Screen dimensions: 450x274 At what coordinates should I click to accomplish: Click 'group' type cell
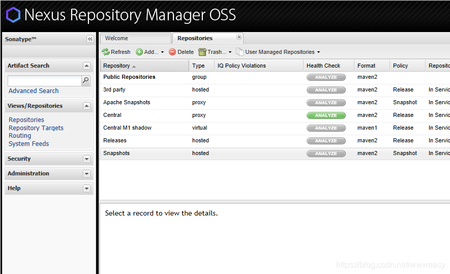[x=199, y=77]
